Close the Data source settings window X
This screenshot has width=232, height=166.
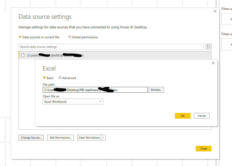pos(215,11)
